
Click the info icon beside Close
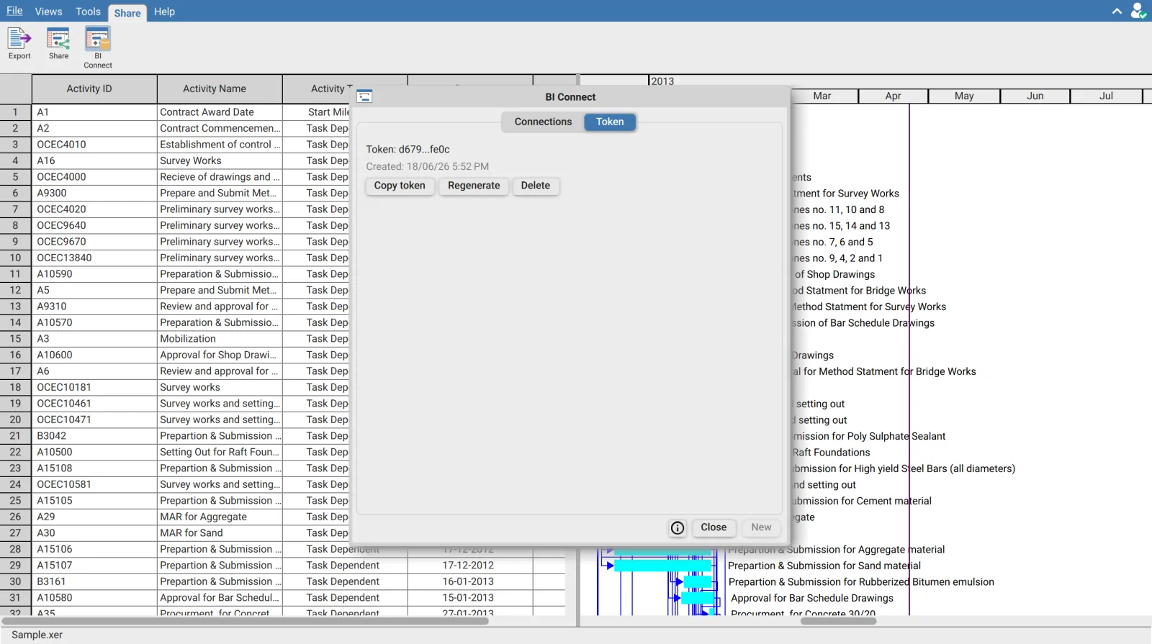[678, 527]
